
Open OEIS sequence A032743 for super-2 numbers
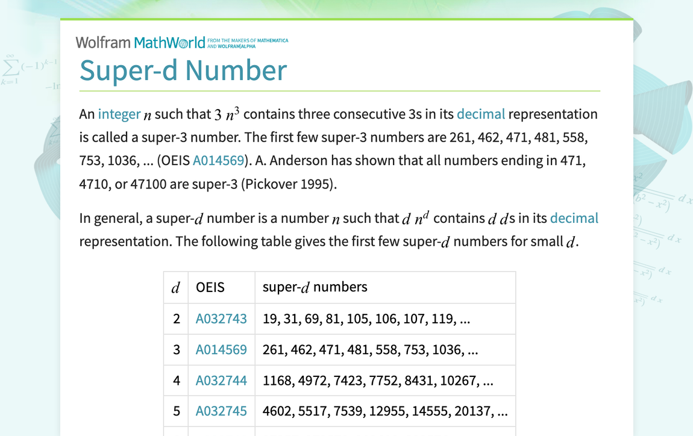click(x=219, y=318)
